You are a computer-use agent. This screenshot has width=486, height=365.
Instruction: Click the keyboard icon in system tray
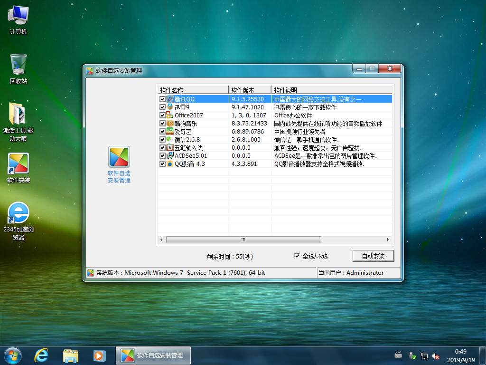(x=398, y=355)
